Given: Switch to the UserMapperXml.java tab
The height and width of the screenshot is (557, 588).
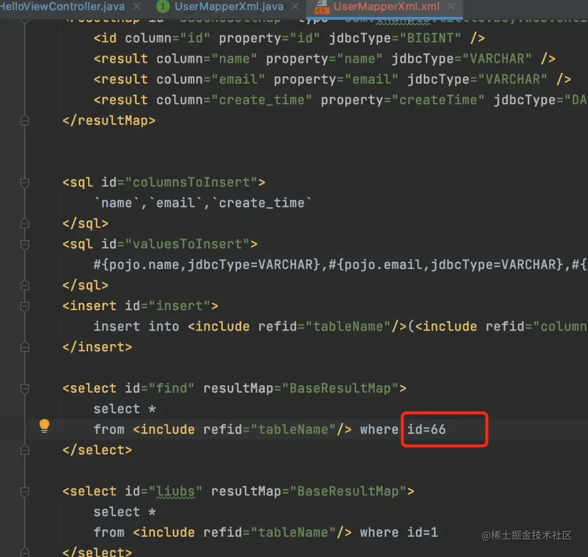Looking at the screenshot, I should click(229, 6).
